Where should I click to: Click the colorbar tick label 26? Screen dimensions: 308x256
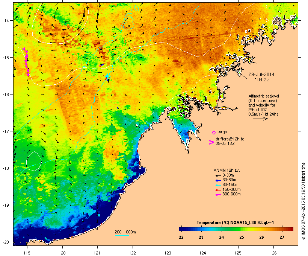coord(262,237)
